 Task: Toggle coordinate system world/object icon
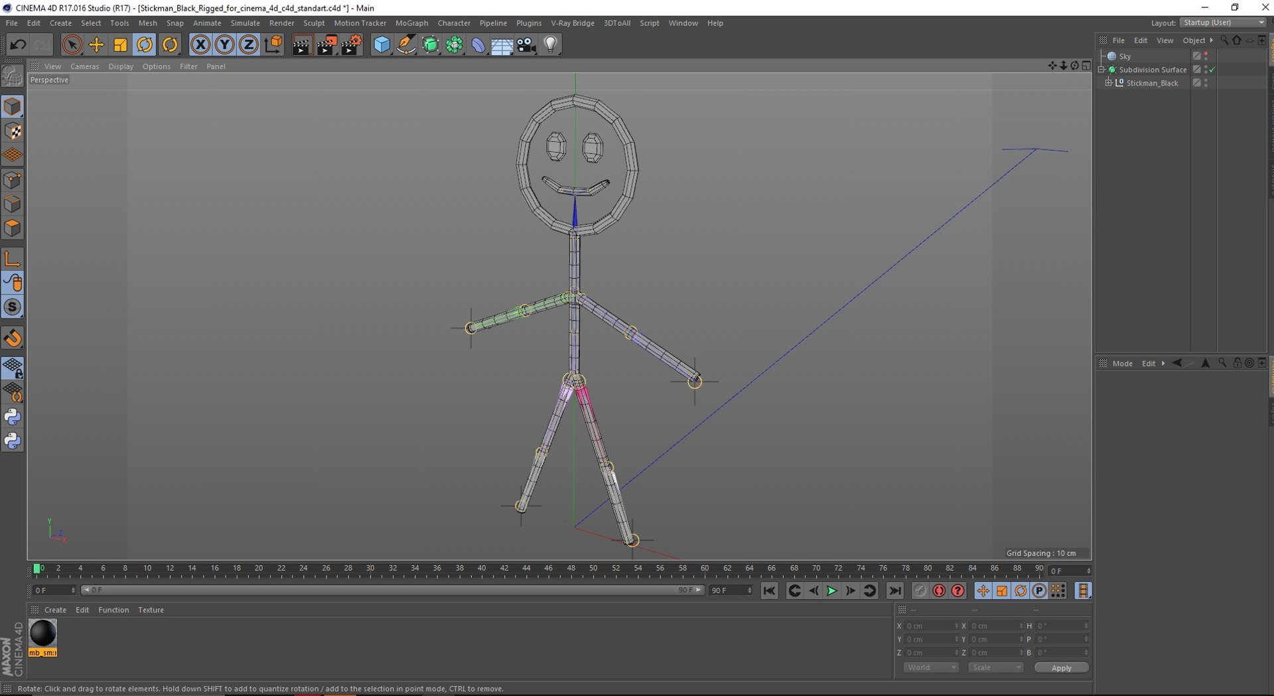pyautogui.click(x=273, y=45)
